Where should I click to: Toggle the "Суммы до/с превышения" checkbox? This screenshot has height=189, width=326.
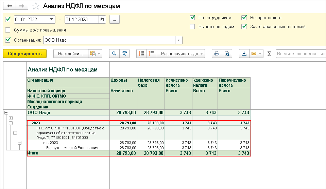tap(8, 30)
